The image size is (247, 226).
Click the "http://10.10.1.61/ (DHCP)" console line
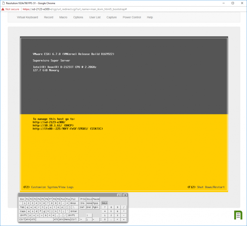point(53,125)
